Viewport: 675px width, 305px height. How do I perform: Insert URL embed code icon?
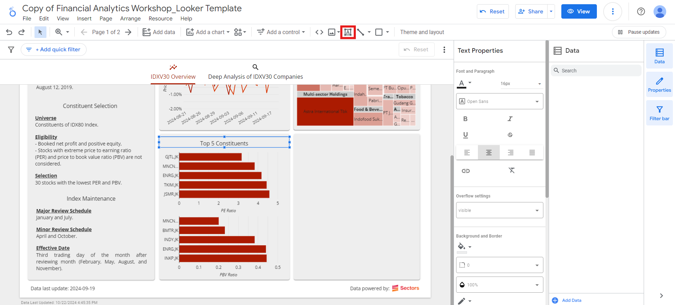(319, 32)
